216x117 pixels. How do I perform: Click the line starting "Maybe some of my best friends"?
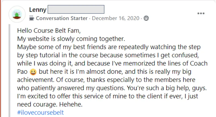tap(109, 47)
